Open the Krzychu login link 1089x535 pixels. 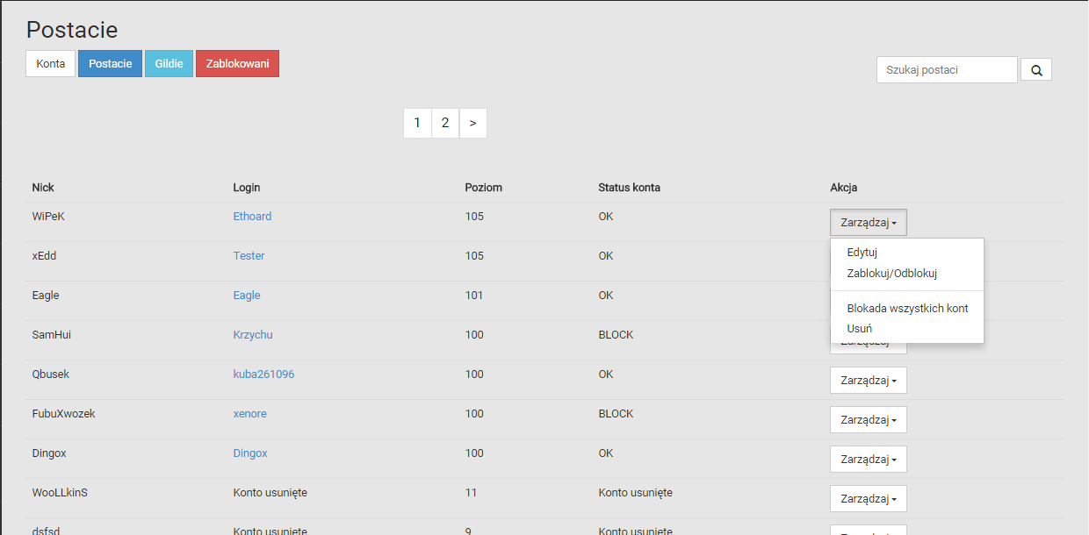tap(253, 335)
